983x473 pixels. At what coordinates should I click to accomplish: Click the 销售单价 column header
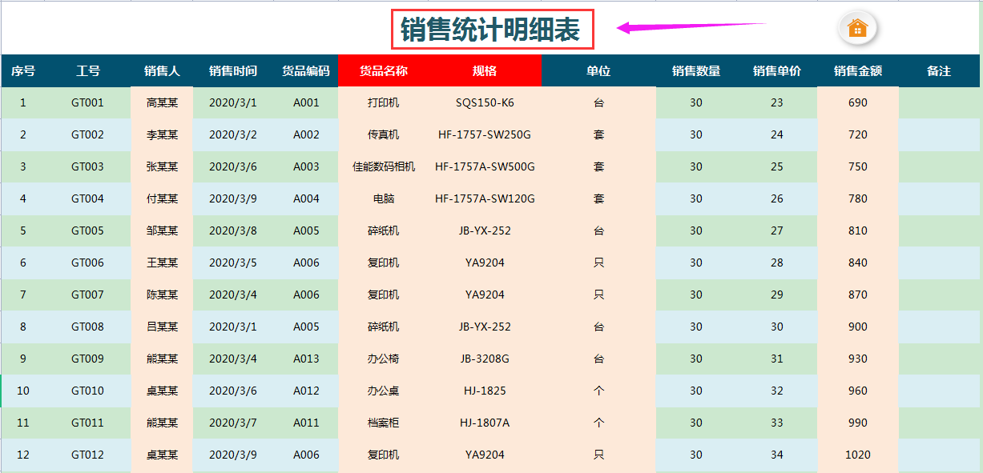(x=777, y=70)
